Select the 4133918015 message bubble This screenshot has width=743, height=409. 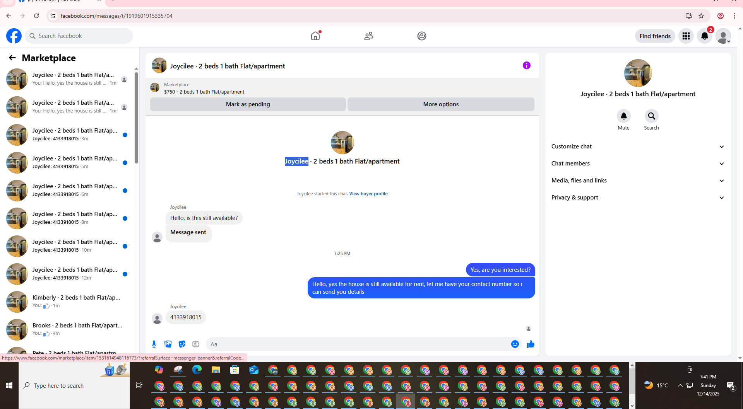(x=186, y=317)
